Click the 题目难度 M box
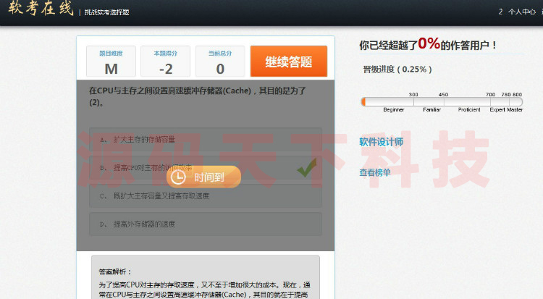This screenshot has width=543, height=299. pos(111,62)
